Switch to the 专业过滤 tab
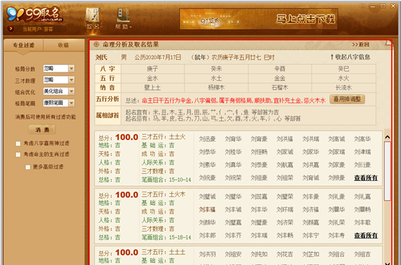401x265 pixels. [23, 46]
